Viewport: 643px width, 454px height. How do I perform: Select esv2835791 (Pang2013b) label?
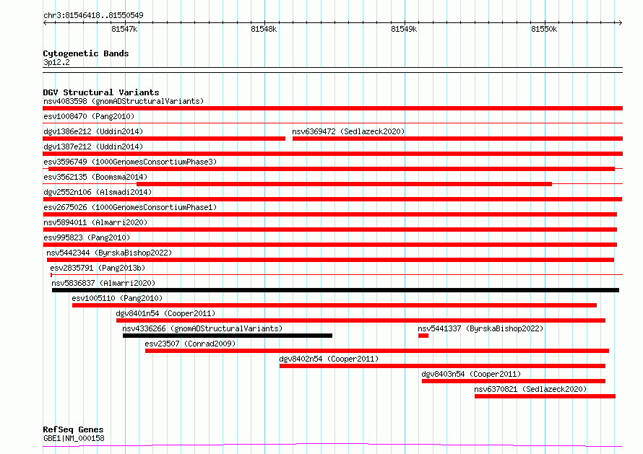pyautogui.click(x=98, y=268)
